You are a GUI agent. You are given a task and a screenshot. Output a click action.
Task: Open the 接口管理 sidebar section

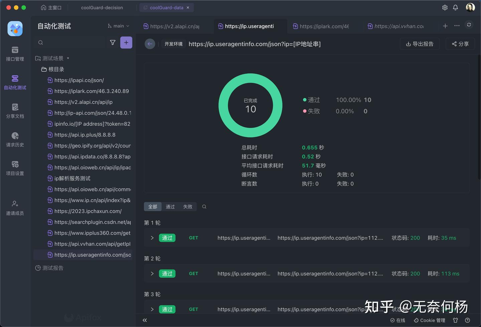pyautogui.click(x=15, y=54)
